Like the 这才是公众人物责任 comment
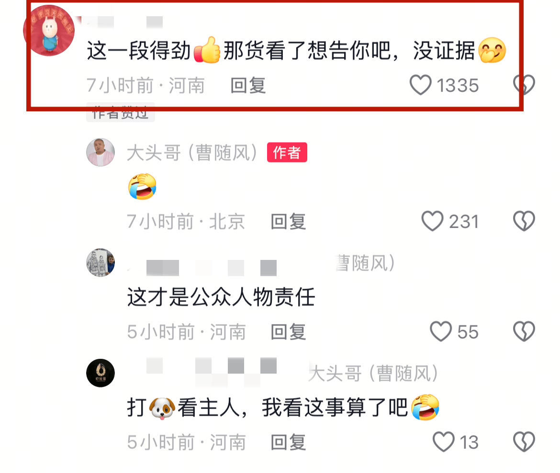Image resolution: width=560 pixels, height=473 pixels. 441,332
